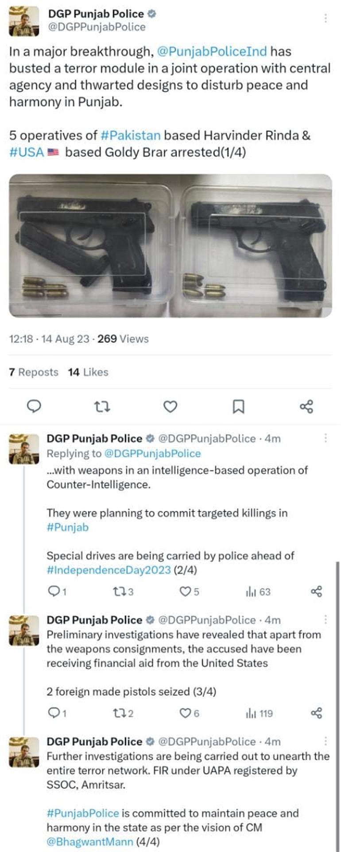Reply to the 3/4 tweet comment icon
The height and width of the screenshot is (852, 341).
click(57, 713)
